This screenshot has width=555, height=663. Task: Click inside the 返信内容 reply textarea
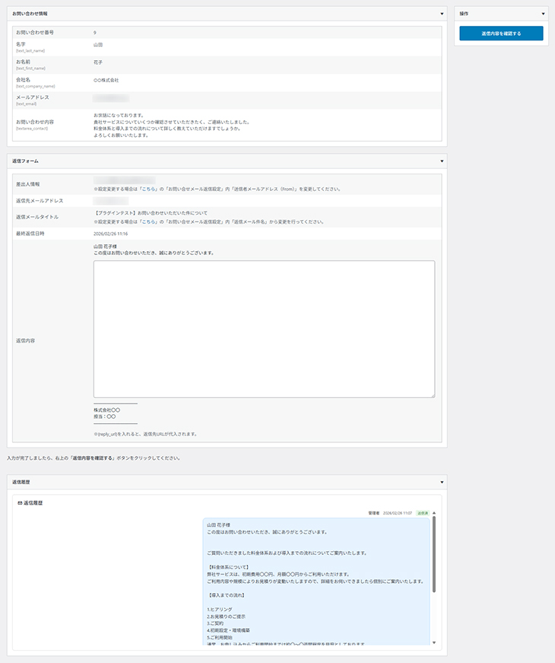coord(264,329)
